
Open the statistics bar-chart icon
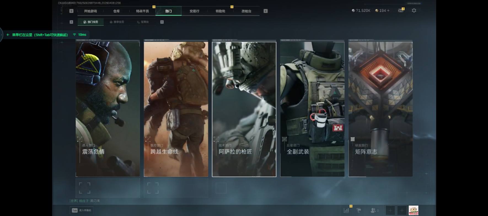point(346,210)
